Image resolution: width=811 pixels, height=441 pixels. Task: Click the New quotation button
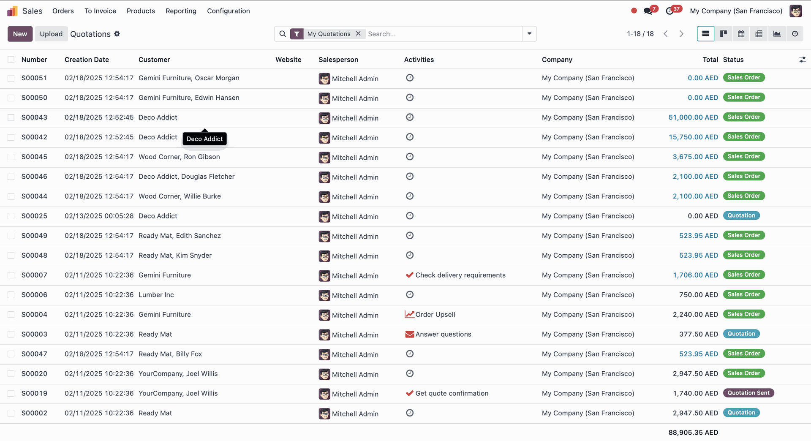pos(20,34)
